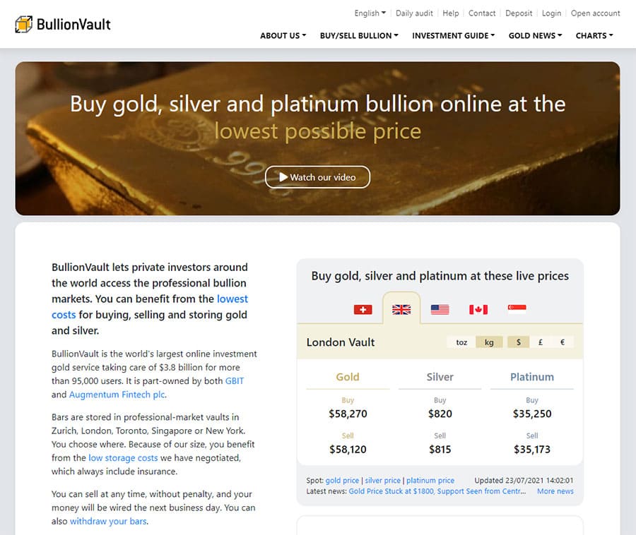Click the gold buy price $58,270
Image resolution: width=636 pixels, height=535 pixels.
pyautogui.click(x=348, y=414)
